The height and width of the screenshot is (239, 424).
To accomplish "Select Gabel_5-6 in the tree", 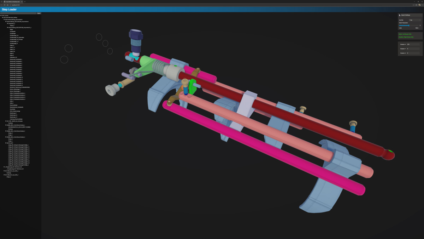I will 12,51.
